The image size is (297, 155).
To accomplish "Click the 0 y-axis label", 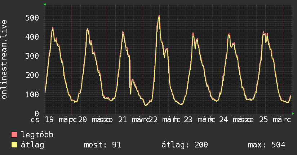I will point(37,114).
